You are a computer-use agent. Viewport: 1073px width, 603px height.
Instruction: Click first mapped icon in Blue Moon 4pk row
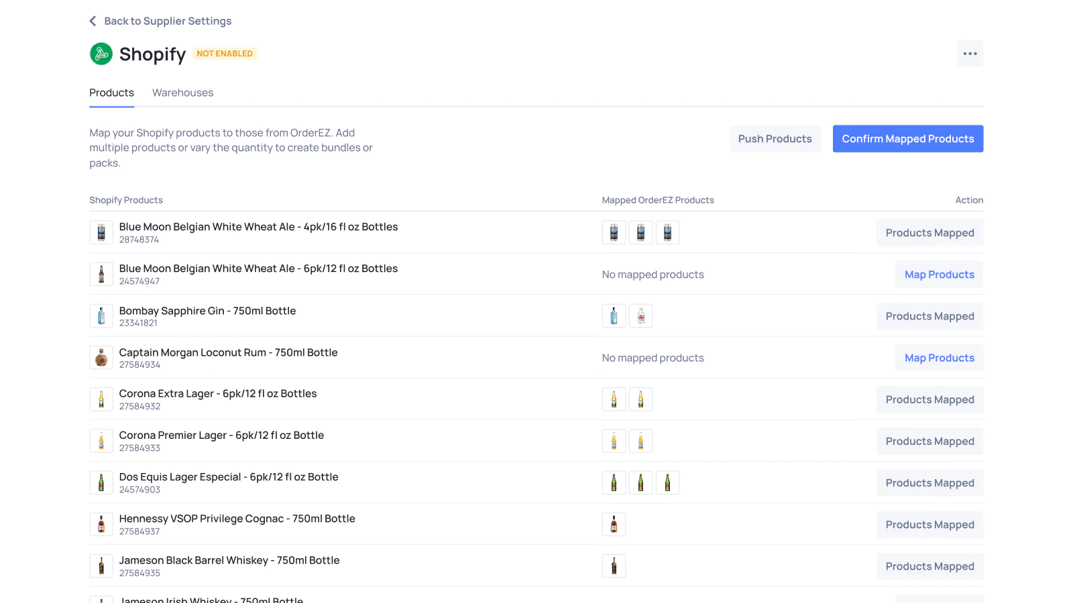(x=614, y=232)
